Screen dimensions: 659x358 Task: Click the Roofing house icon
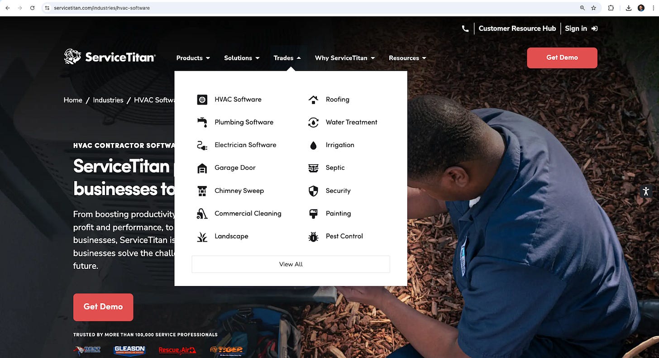(313, 100)
